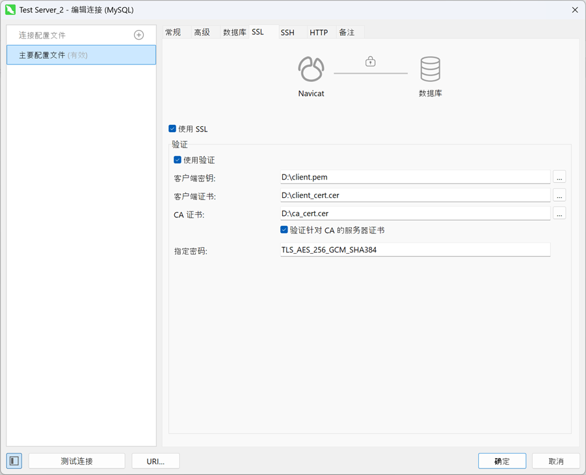Browse for client certificate file (客户端证书)
This screenshot has width=586, height=475.
pyautogui.click(x=559, y=195)
